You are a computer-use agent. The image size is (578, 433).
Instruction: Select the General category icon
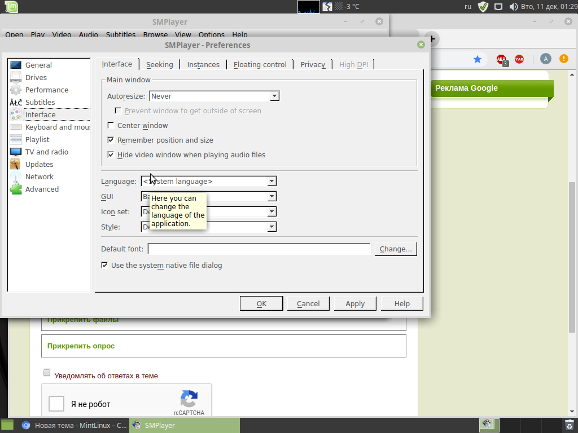click(x=16, y=65)
